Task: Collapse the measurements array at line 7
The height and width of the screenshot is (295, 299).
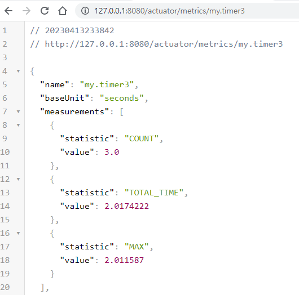Action: [18, 111]
